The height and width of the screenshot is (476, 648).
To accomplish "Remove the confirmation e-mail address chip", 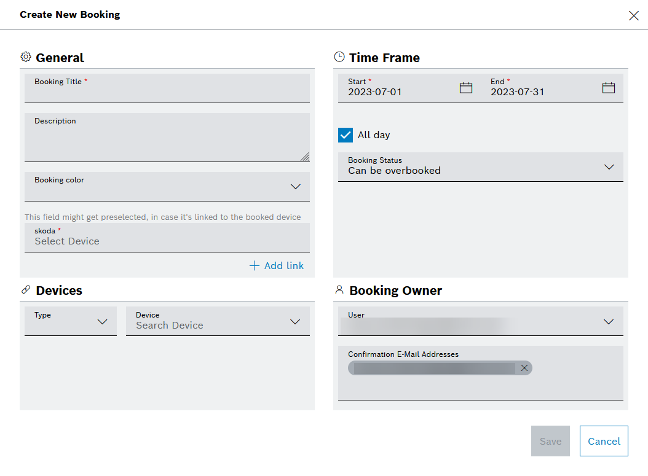I will (x=524, y=368).
